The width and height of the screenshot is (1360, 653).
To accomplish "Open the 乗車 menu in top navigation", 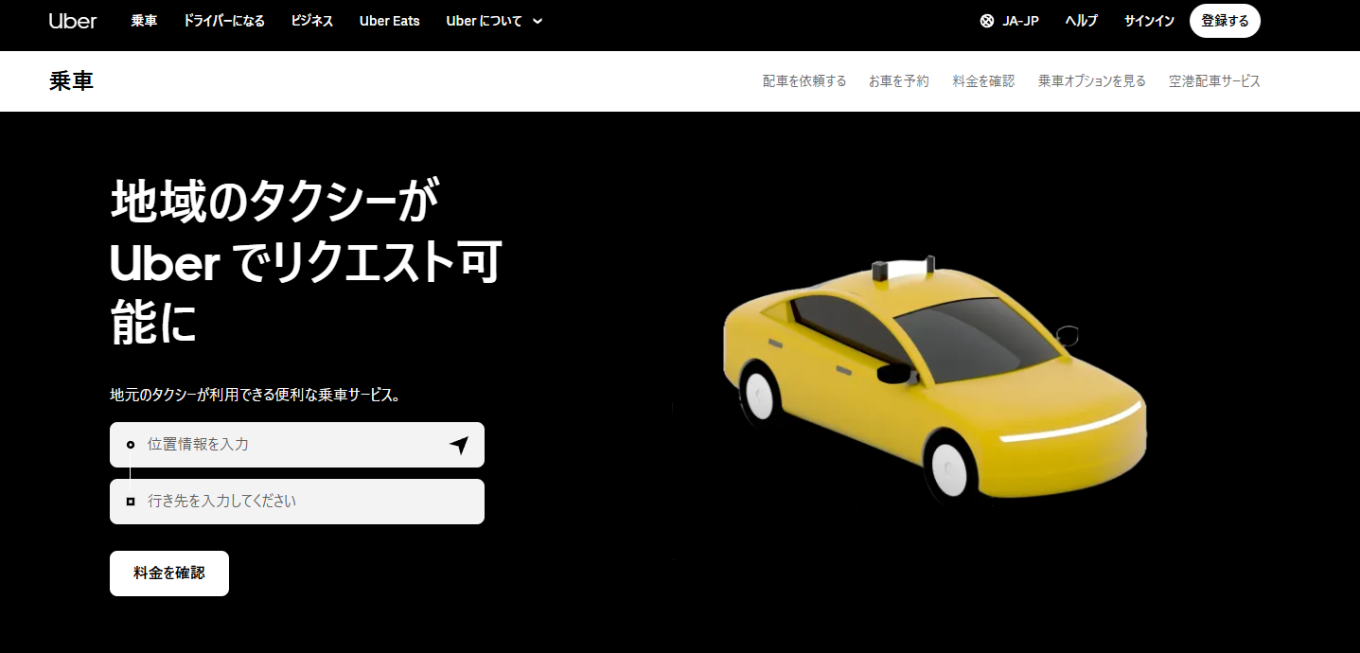I will click(144, 21).
